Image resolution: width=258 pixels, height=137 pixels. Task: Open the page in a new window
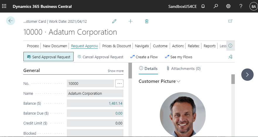tap(230, 21)
